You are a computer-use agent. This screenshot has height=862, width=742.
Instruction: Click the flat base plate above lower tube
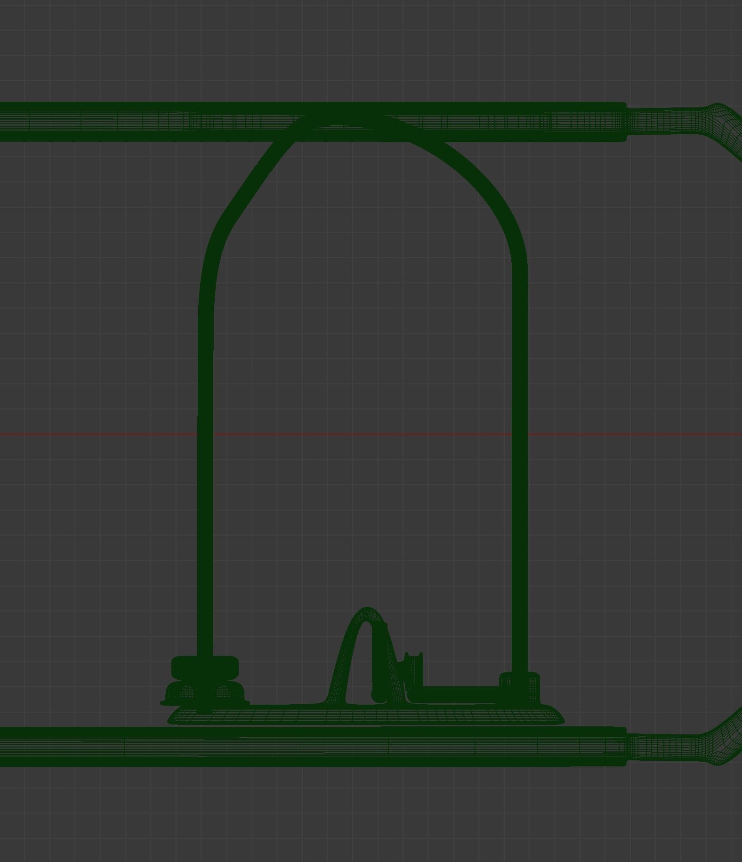pos(366,715)
